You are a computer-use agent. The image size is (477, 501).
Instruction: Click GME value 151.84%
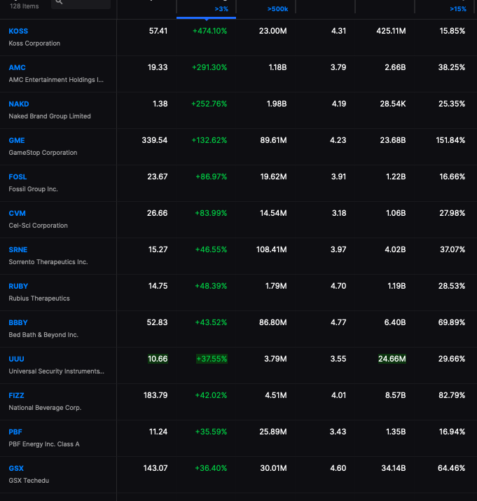coord(450,140)
